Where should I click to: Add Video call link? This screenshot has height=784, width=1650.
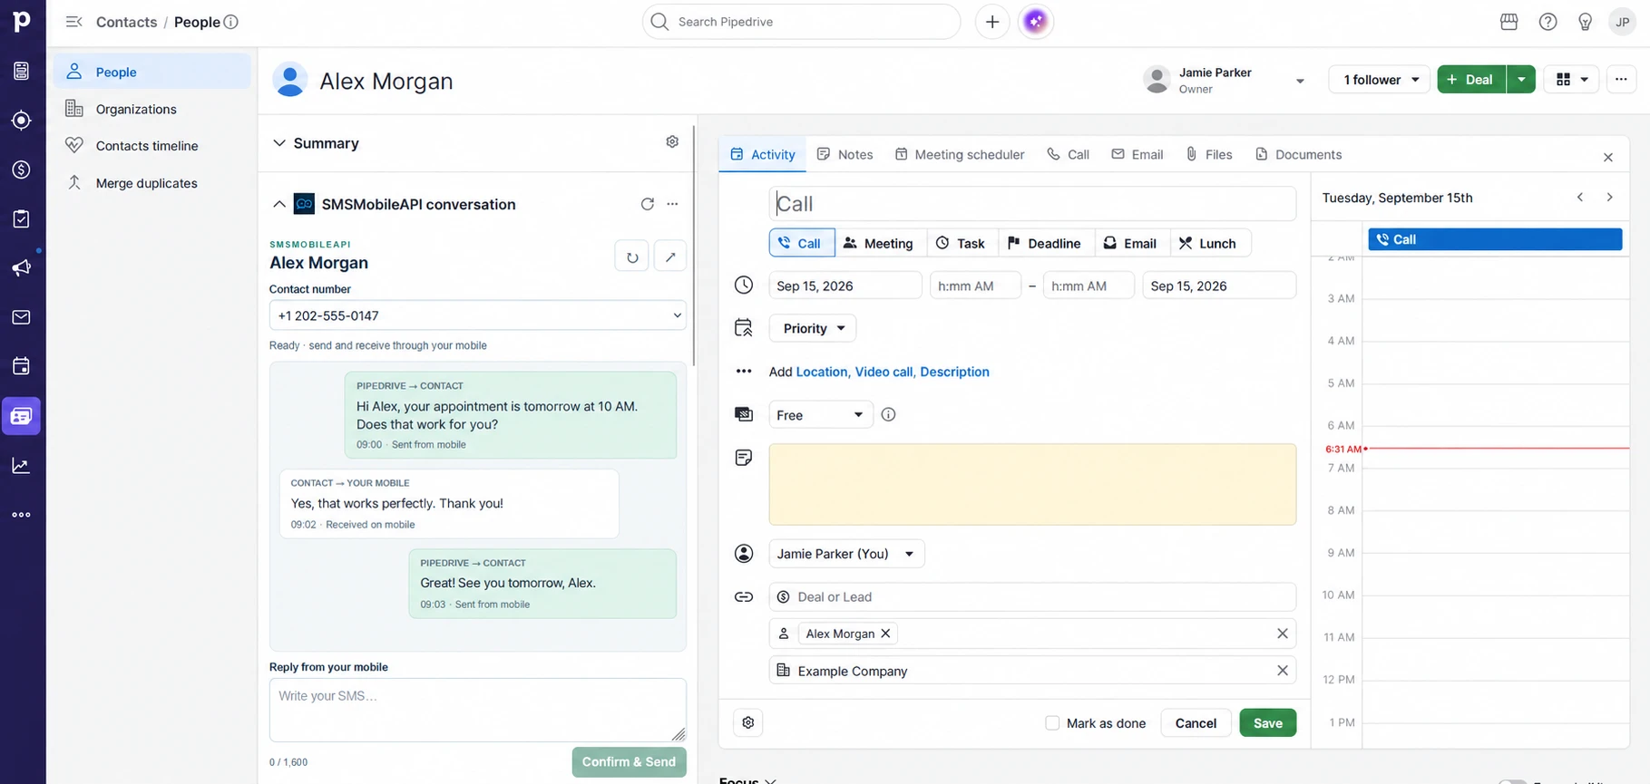[x=884, y=372]
